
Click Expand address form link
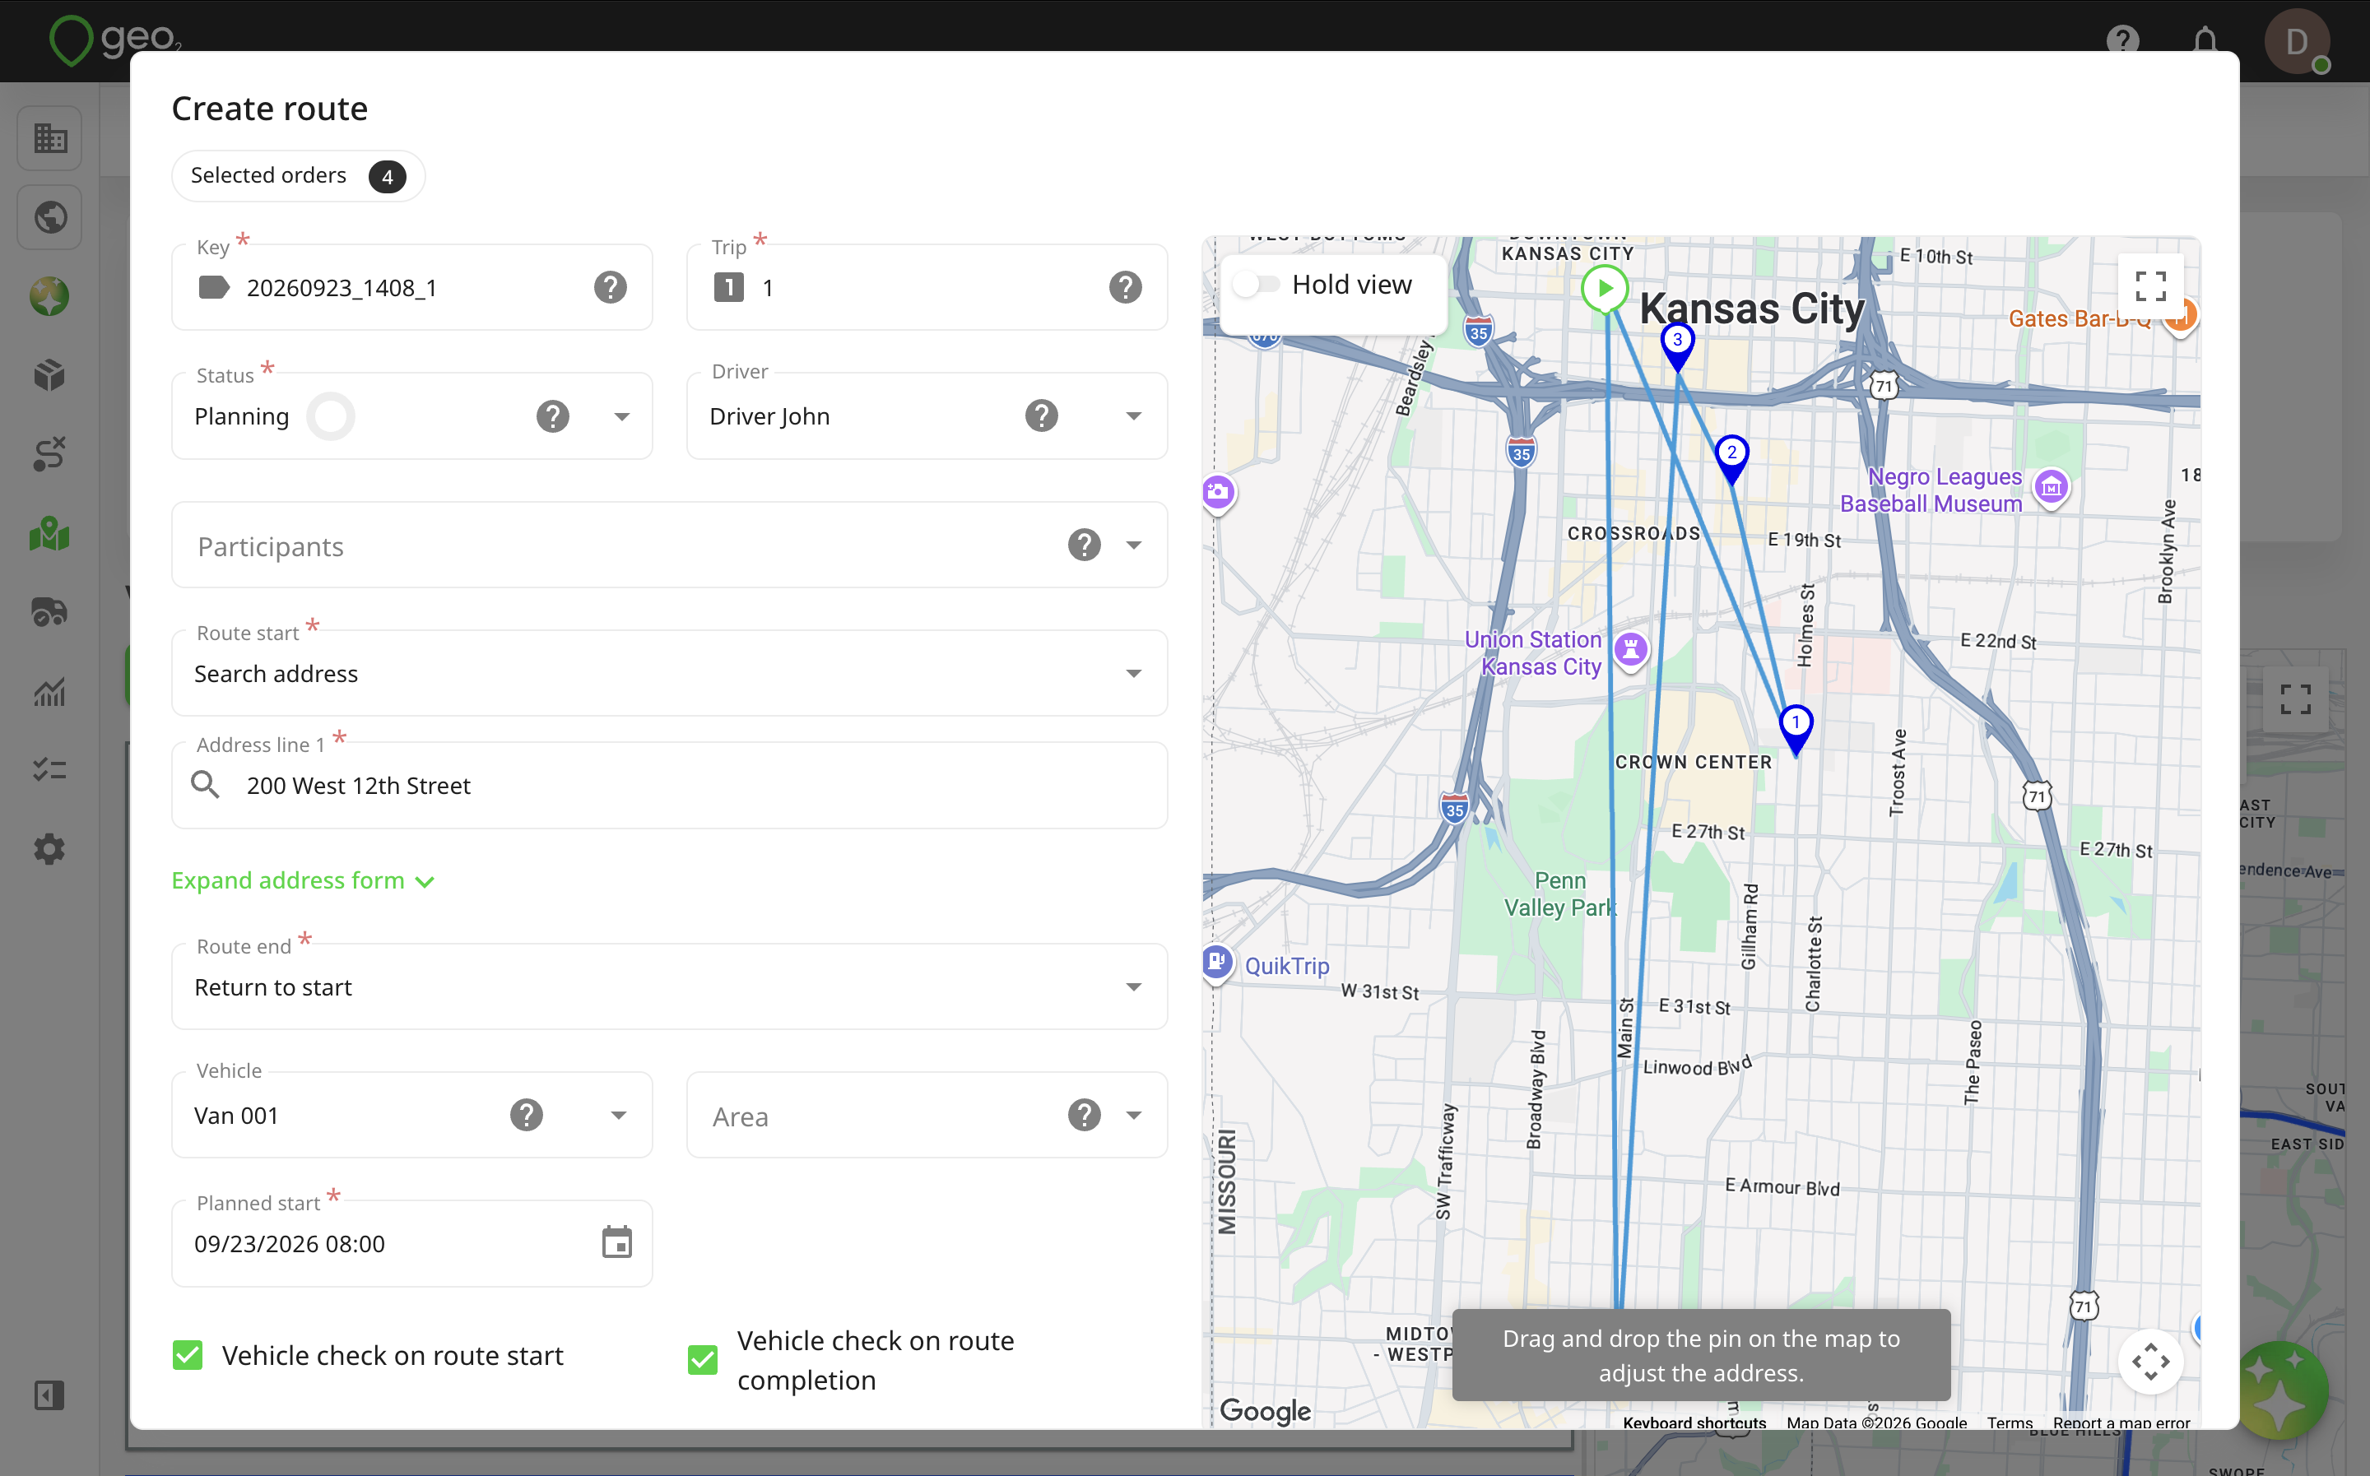pyautogui.click(x=303, y=880)
